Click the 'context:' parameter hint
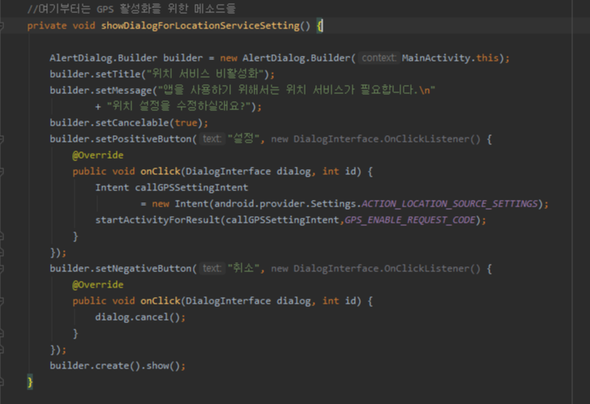The width and height of the screenshot is (590, 404). 379,57
